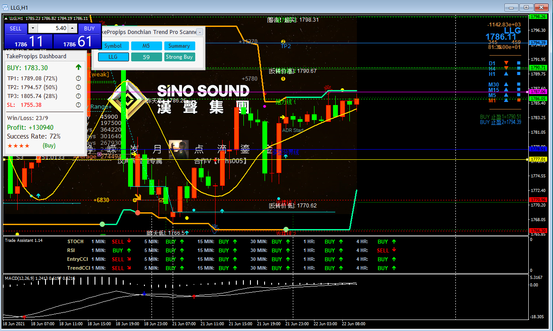
Task: Click the TrendCCI 30 MIN green BUY arrow
Action: tap(288, 267)
